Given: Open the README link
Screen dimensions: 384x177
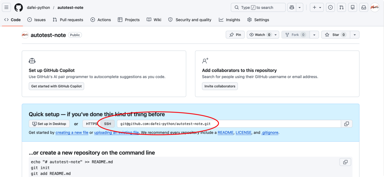Looking at the screenshot, I should [x=225, y=132].
